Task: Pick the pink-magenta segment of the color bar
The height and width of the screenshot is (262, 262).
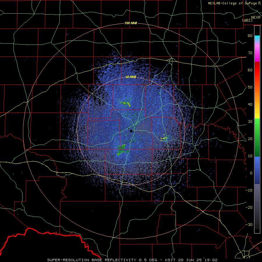Action: point(257,52)
